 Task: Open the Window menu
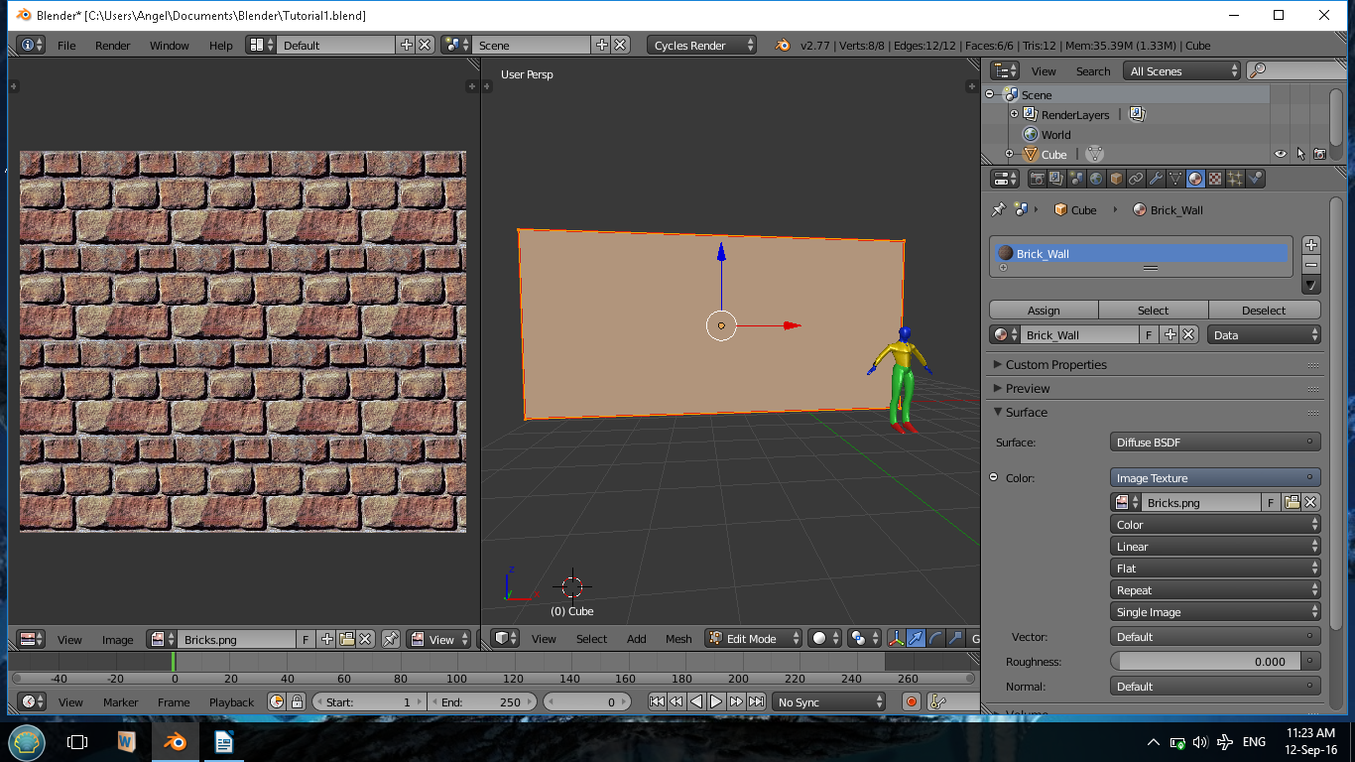tap(170, 45)
